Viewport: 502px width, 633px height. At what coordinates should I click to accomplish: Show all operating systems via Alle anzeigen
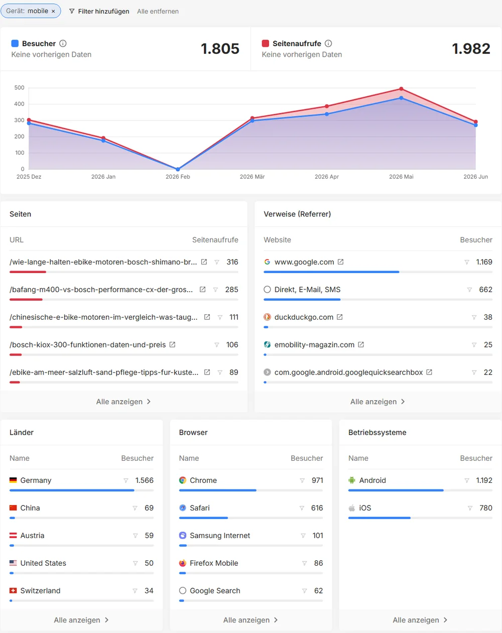(x=420, y=620)
